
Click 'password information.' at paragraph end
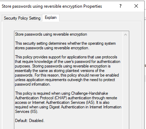click(33, 84)
